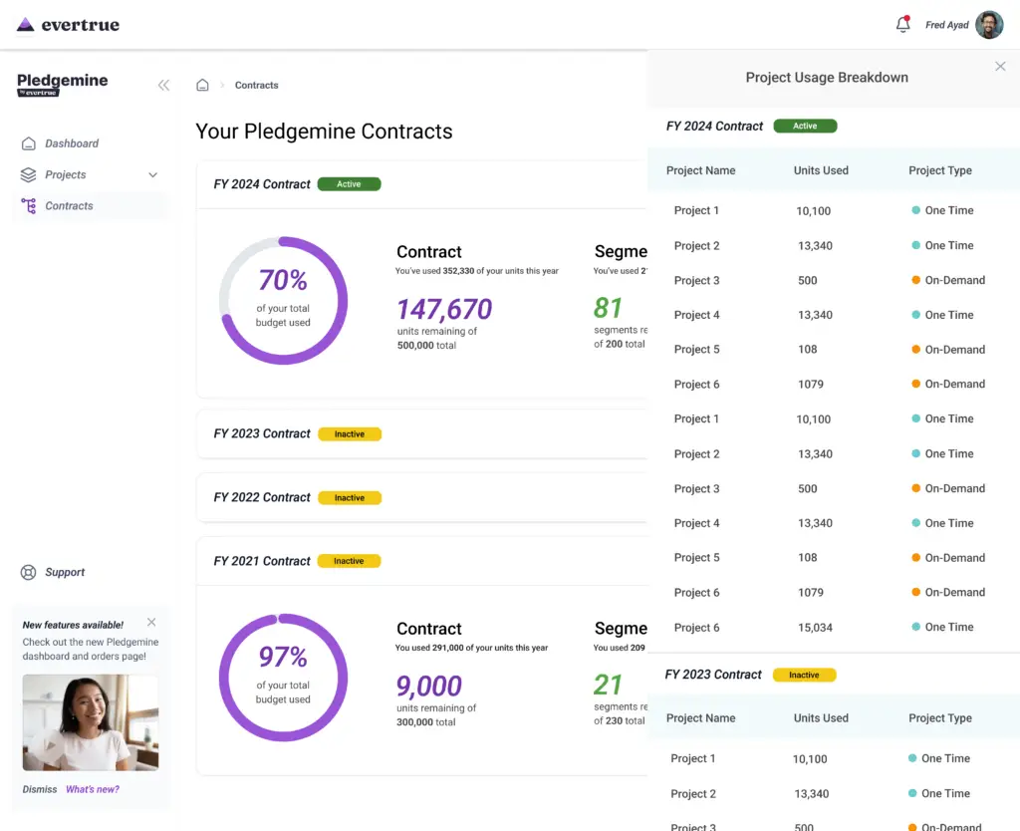Open Fred Ayad profile avatar
The image size is (1020, 831).
tap(989, 25)
